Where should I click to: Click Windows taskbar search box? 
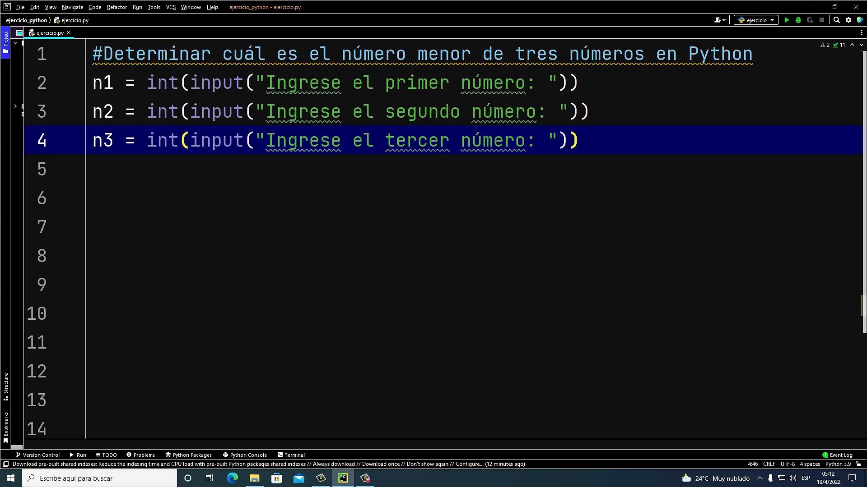99,478
